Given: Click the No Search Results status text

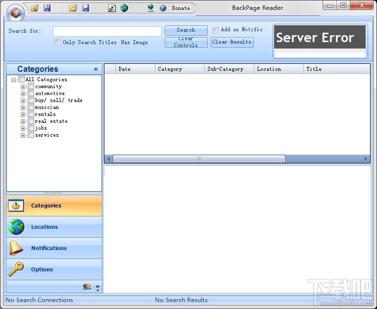Looking at the screenshot, I should click(x=181, y=300).
